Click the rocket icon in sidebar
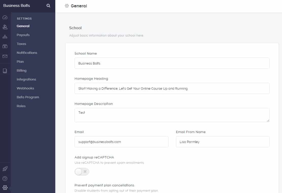Image resolution: width=282 pixels, height=193 pixels. coord(5,169)
